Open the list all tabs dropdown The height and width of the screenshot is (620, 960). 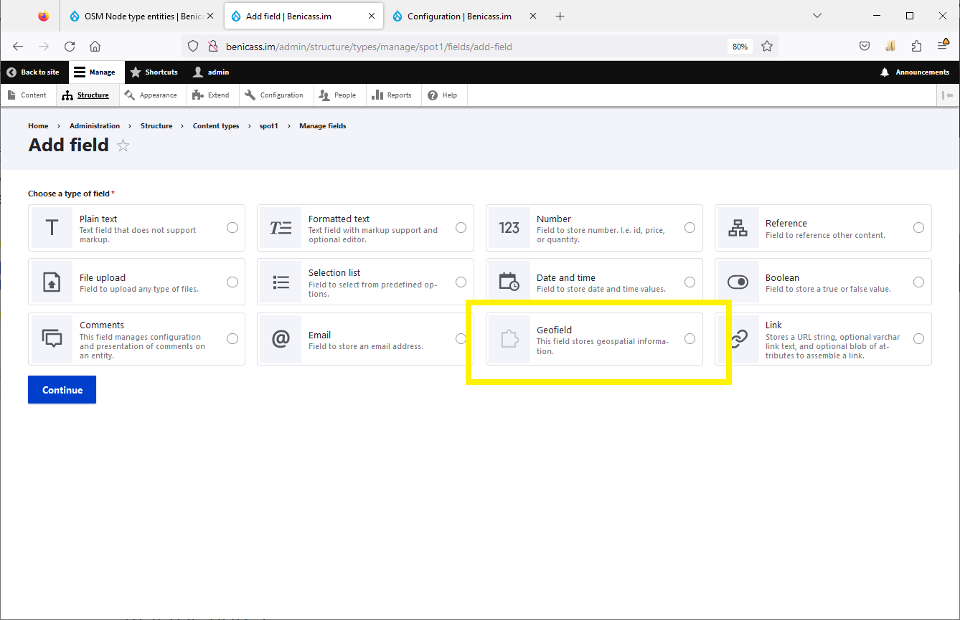(817, 16)
